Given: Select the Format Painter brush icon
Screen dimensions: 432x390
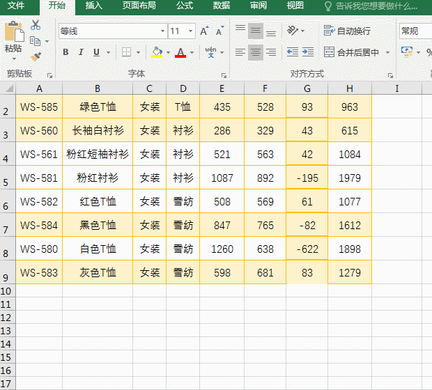Looking at the screenshot, I should click(x=36, y=56).
